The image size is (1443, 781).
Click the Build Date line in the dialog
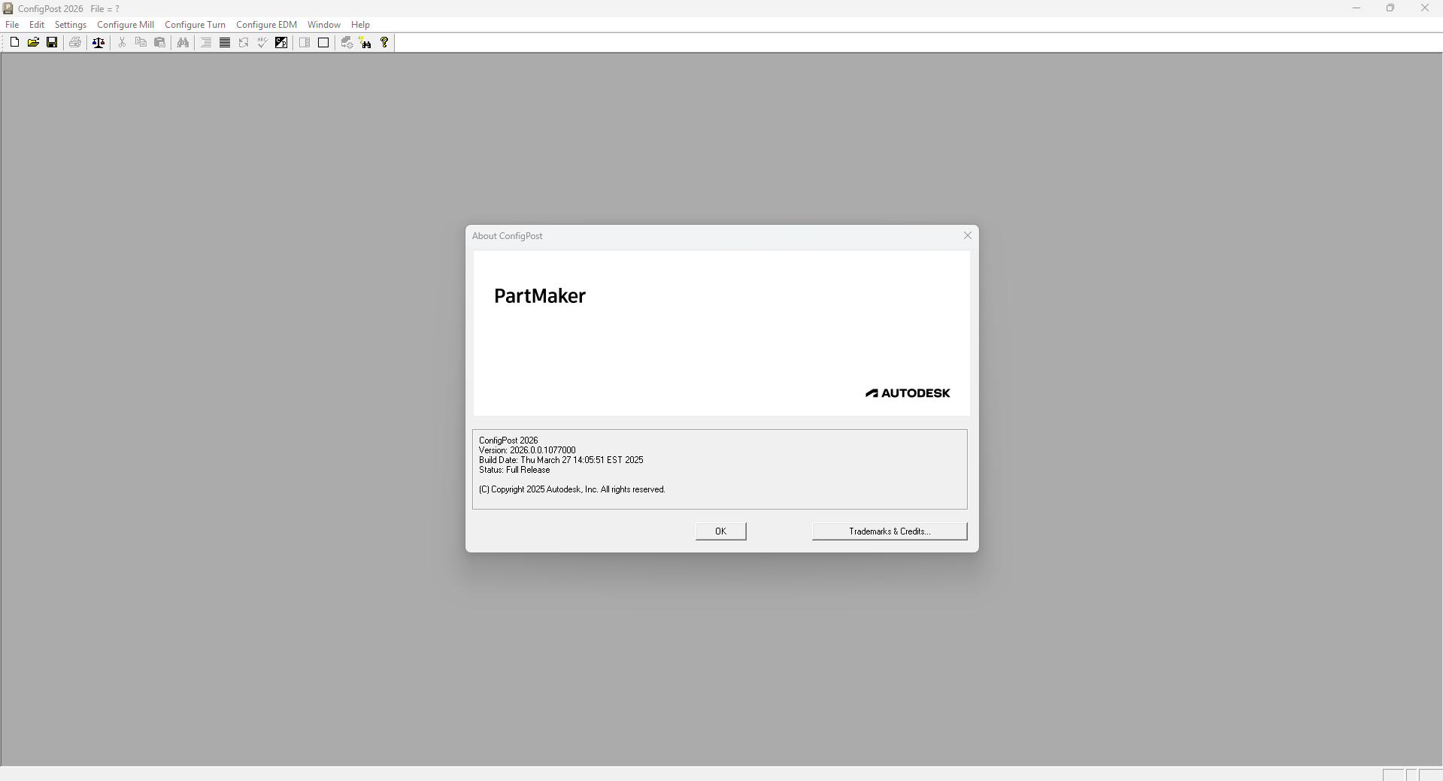pyautogui.click(x=561, y=460)
